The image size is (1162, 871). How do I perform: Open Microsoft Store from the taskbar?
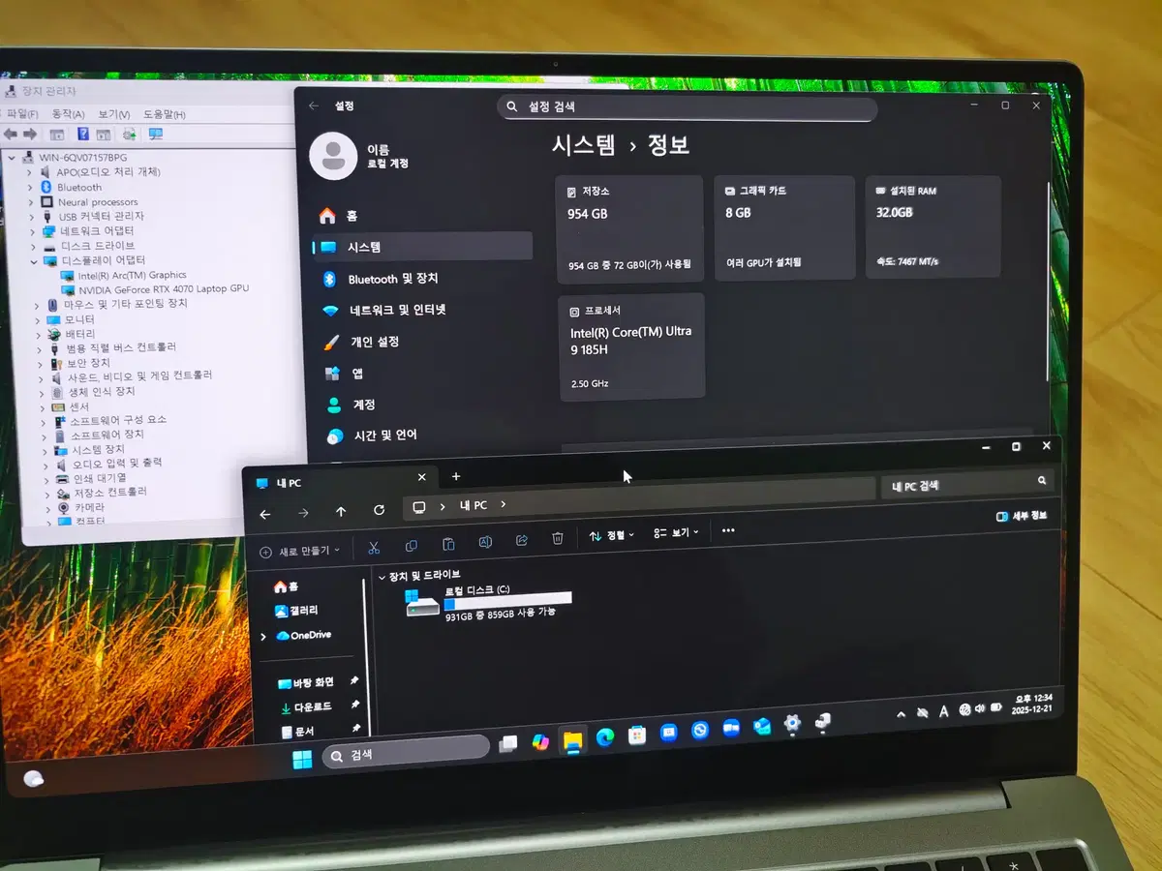tap(636, 736)
